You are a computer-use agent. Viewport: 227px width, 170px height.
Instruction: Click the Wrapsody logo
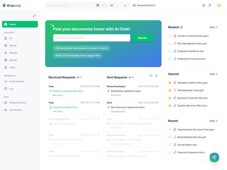coord(12,5)
